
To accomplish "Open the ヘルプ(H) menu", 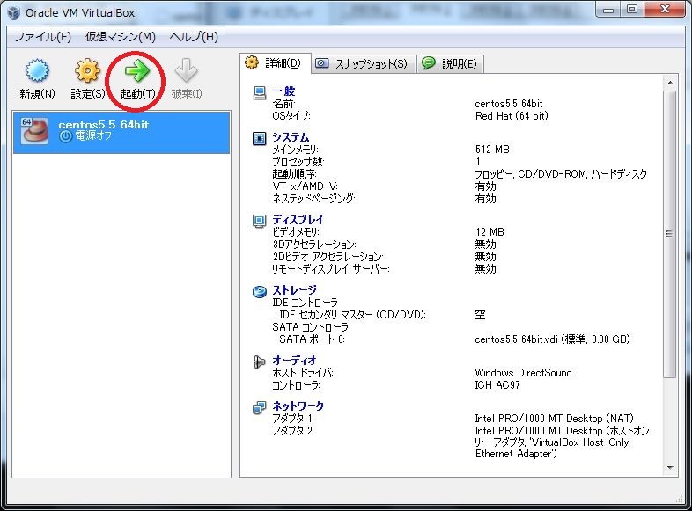I will (194, 37).
